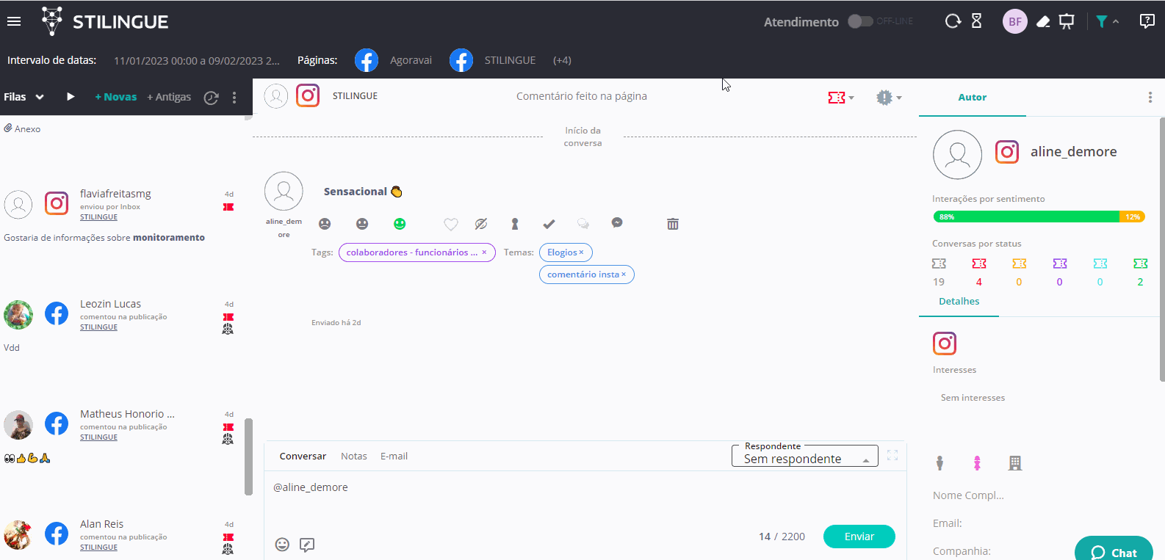Image resolution: width=1165 pixels, height=560 pixels.
Task: Click the reply text area with @aline_demore
Action: tap(584, 495)
